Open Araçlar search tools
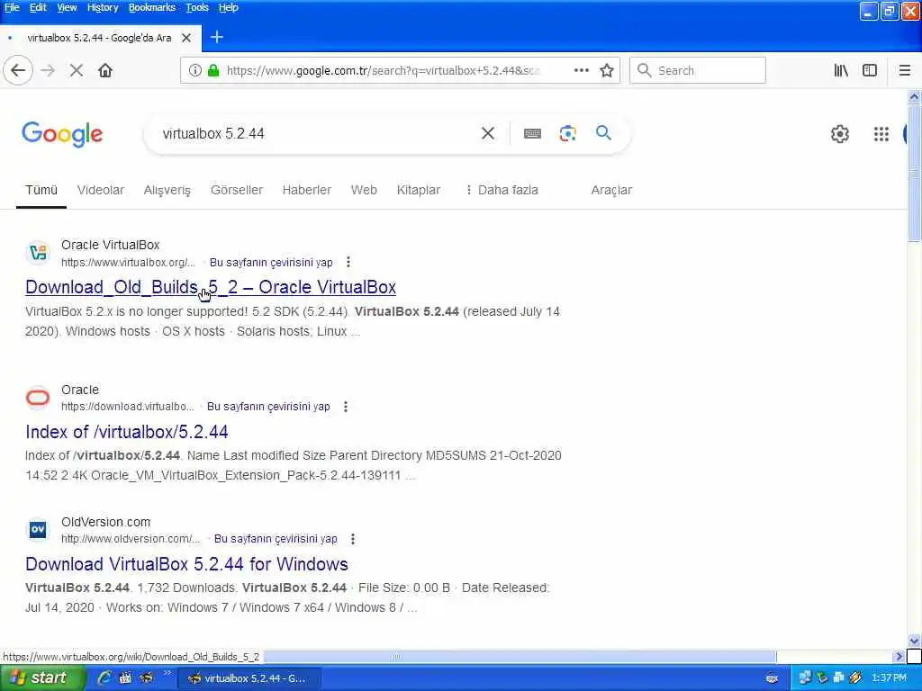This screenshot has width=922, height=691. coord(611,190)
